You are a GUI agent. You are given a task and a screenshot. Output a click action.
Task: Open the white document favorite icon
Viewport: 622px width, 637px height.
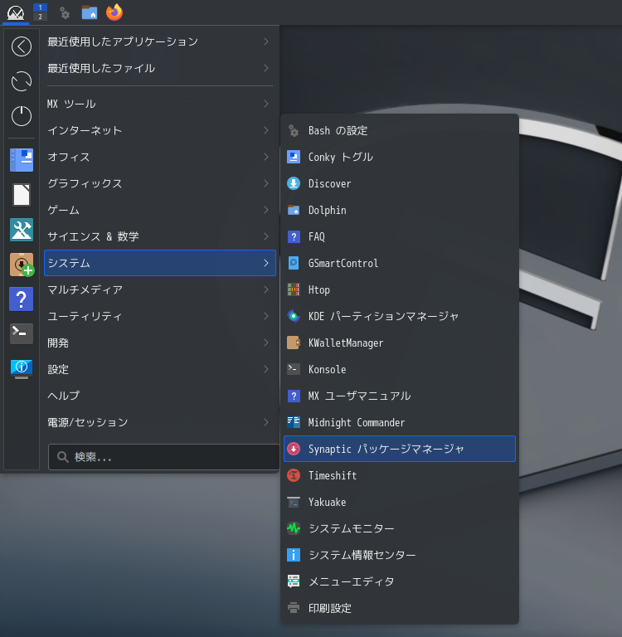pos(22,195)
